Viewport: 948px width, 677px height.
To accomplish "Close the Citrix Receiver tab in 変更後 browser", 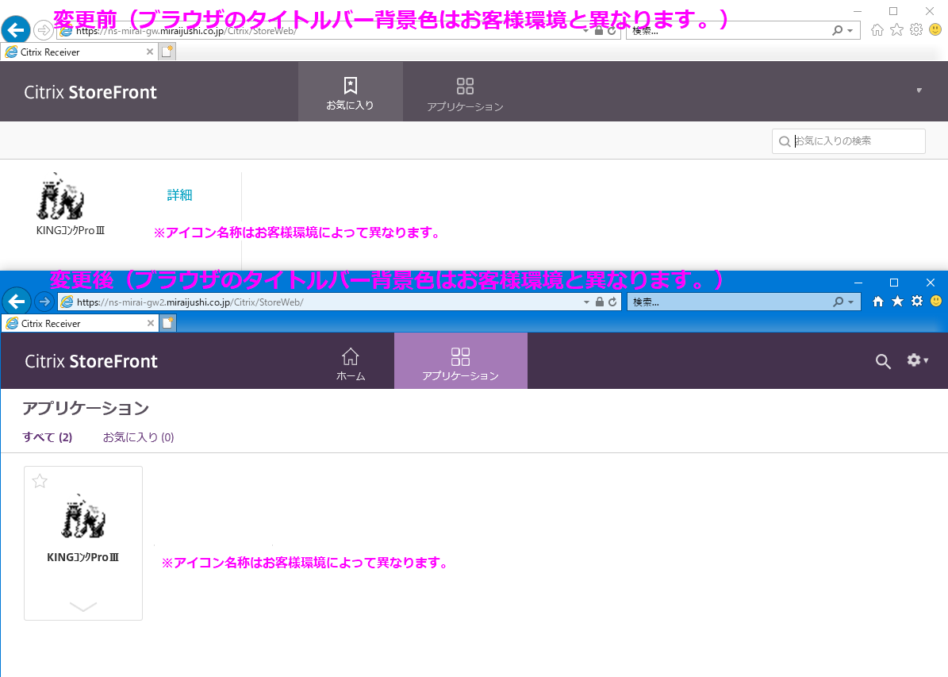I will [x=151, y=324].
